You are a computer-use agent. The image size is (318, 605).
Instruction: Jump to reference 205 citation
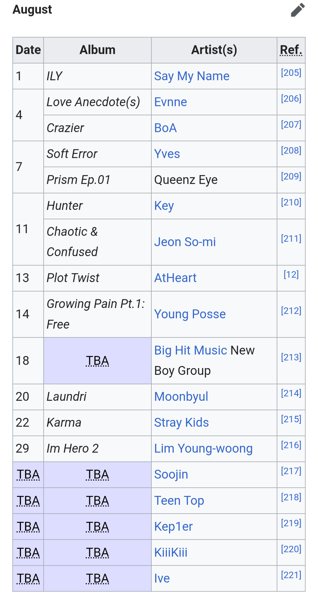(x=291, y=72)
